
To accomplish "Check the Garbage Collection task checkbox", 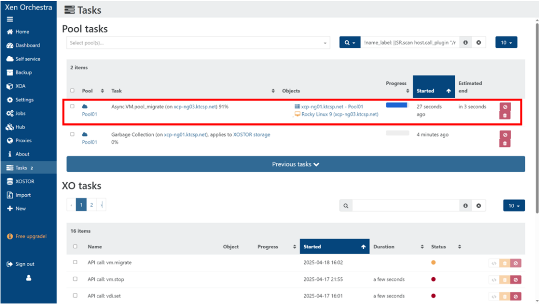I will coord(72,135).
